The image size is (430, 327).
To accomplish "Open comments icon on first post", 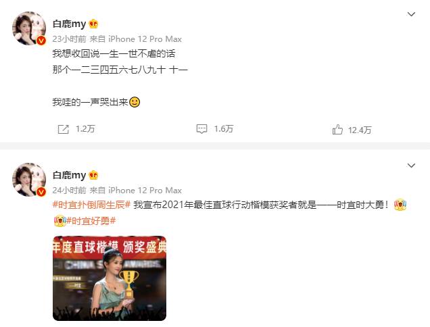I will (201, 129).
